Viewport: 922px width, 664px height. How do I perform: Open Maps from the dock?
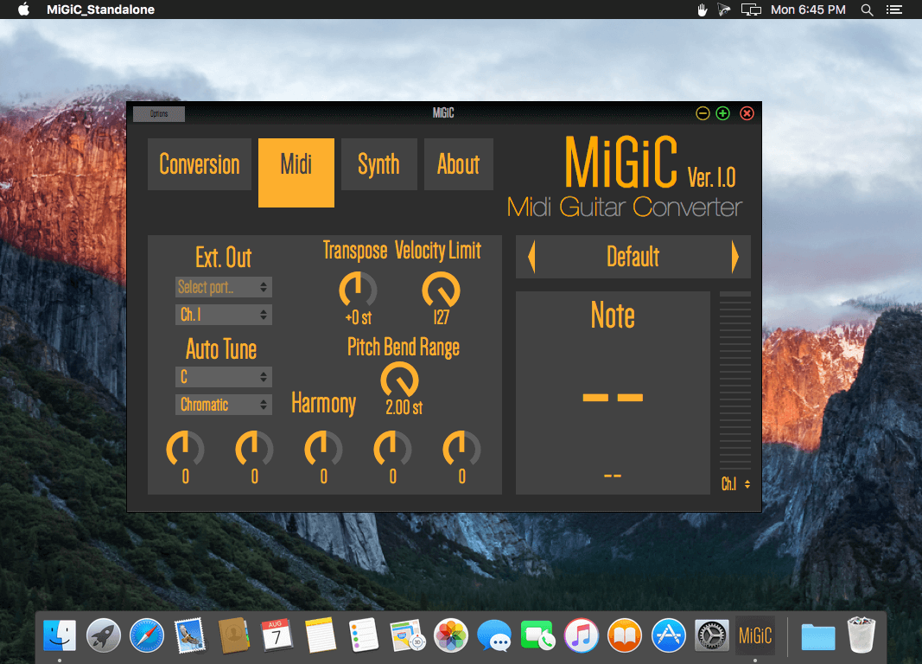tap(408, 635)
